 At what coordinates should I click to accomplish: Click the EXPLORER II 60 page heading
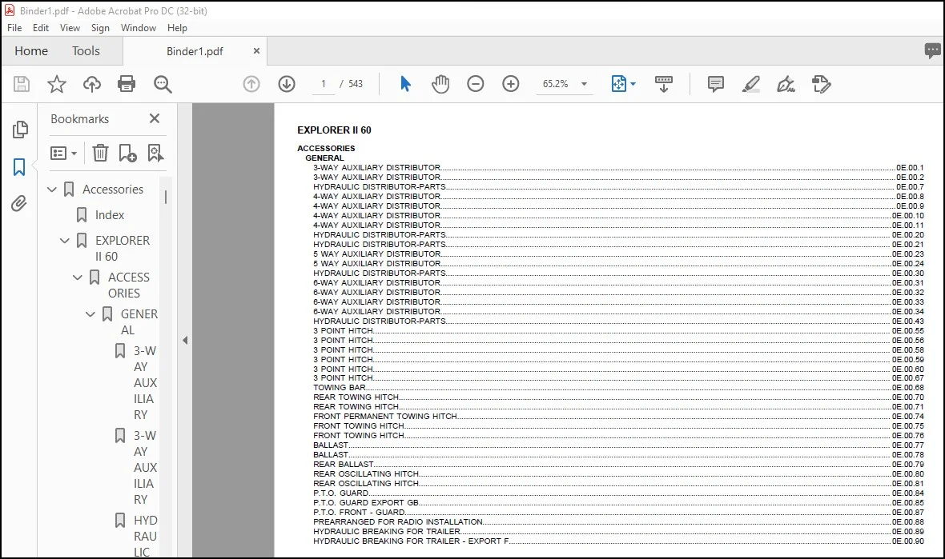[334, 130]
